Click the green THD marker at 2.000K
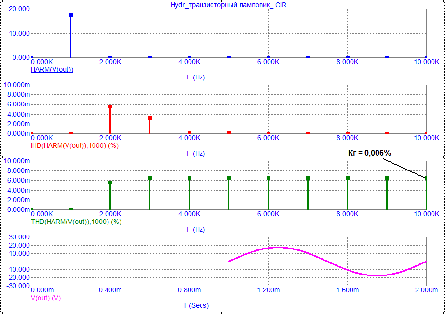 [x=110, y=182]
